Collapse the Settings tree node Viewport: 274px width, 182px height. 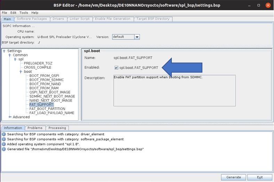tap(4, 51)
